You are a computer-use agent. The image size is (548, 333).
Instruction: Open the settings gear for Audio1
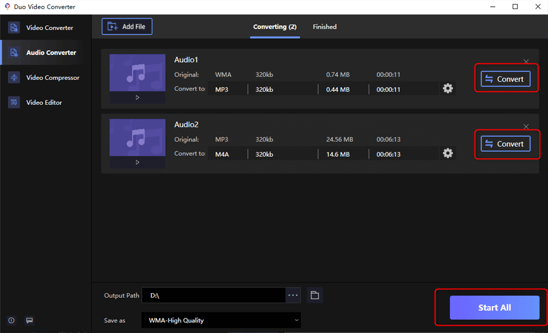point(448,88)
